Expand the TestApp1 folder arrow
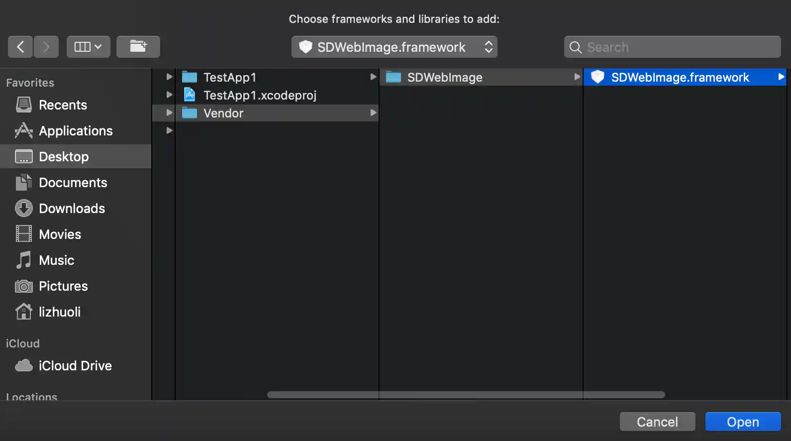Image resolution: width=791 pixels, height=441 pixels. point(373,77)
